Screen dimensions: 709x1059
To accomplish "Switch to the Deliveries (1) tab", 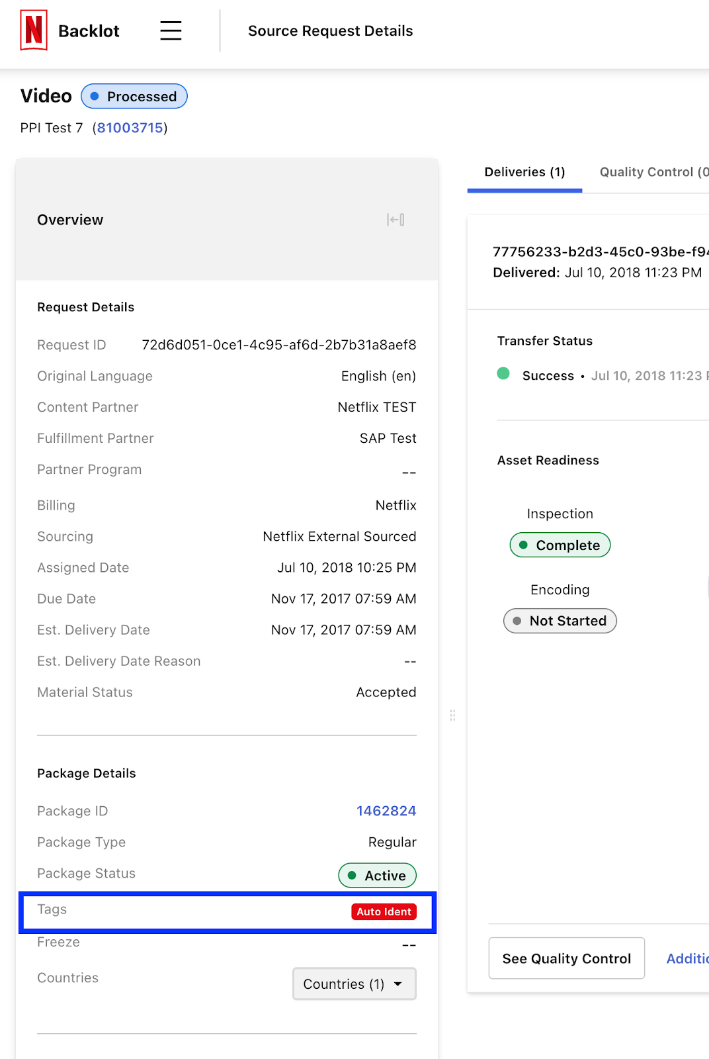I will pyautogui.click(x=524, y=172).
